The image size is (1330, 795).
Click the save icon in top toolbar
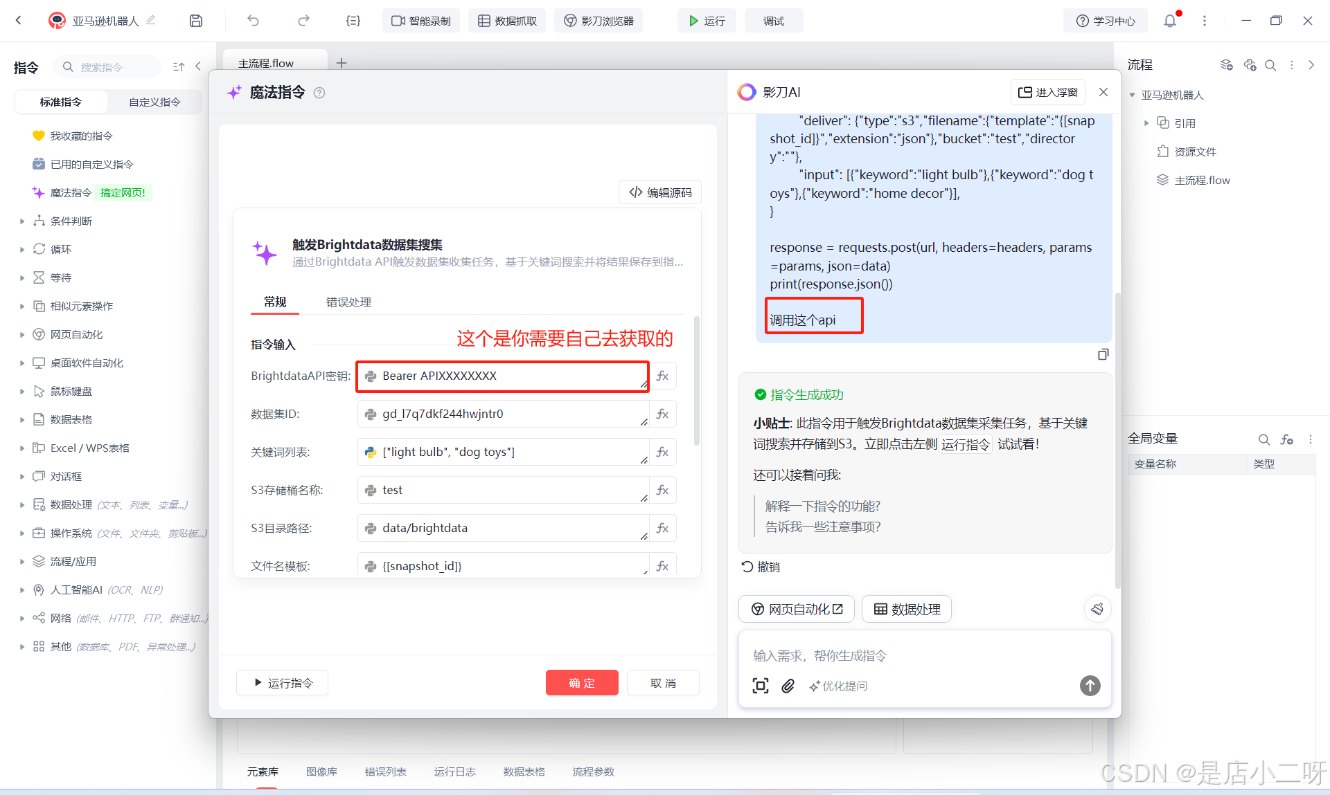coord(196,21)
